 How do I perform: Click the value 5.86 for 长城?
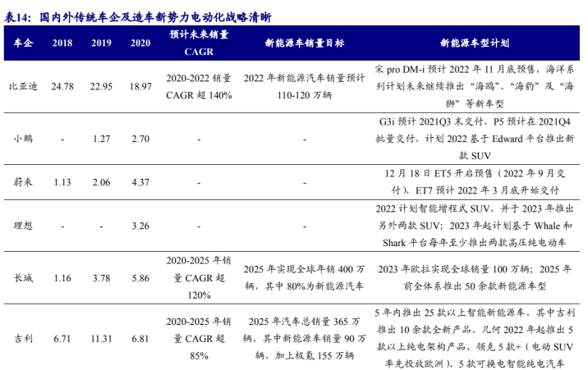140,278
